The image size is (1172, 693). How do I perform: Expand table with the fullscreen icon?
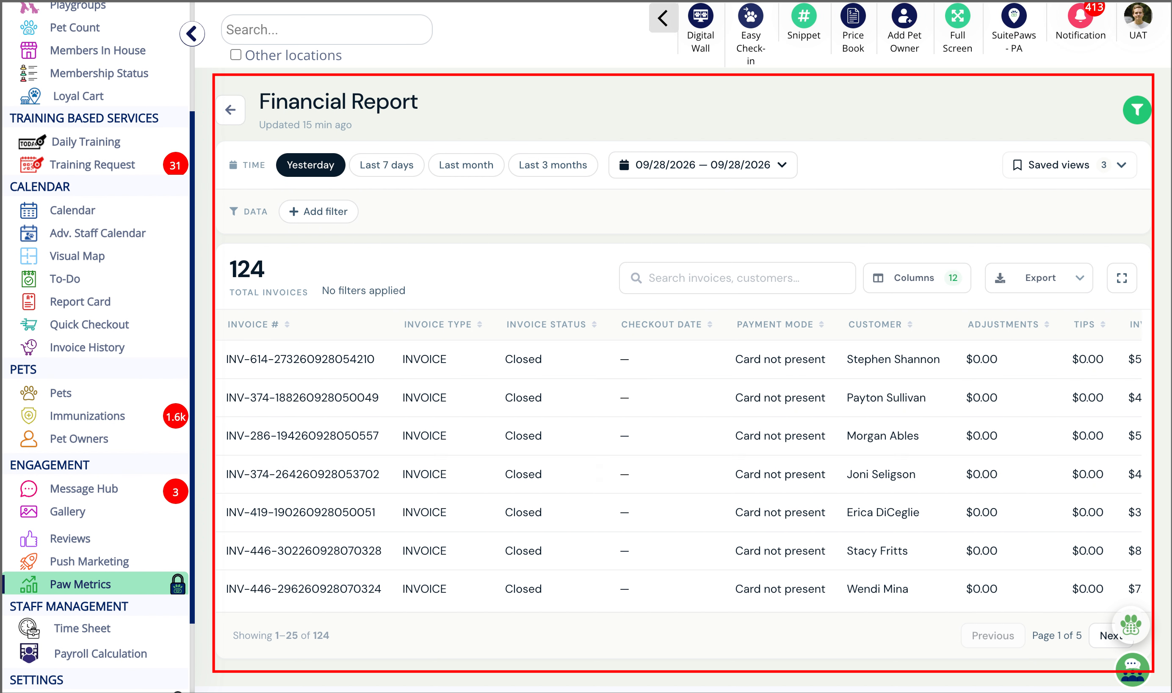(x=1122, y=278)
